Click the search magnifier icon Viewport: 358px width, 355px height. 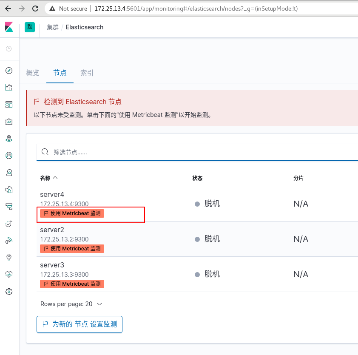pos(45,152)
